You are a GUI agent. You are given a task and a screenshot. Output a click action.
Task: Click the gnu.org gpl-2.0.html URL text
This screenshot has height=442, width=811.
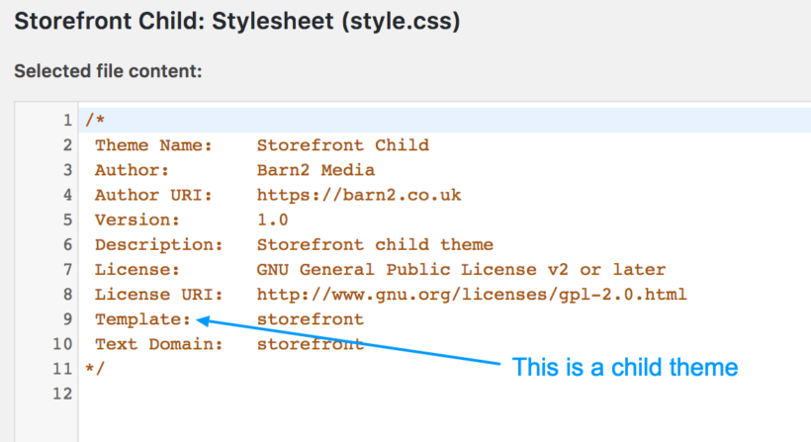[472, 294]
